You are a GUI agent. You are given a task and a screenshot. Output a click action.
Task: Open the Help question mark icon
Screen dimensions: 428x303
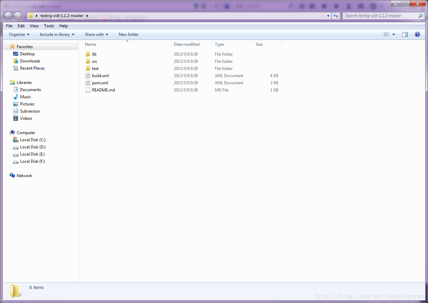click(x=417, y=34)
